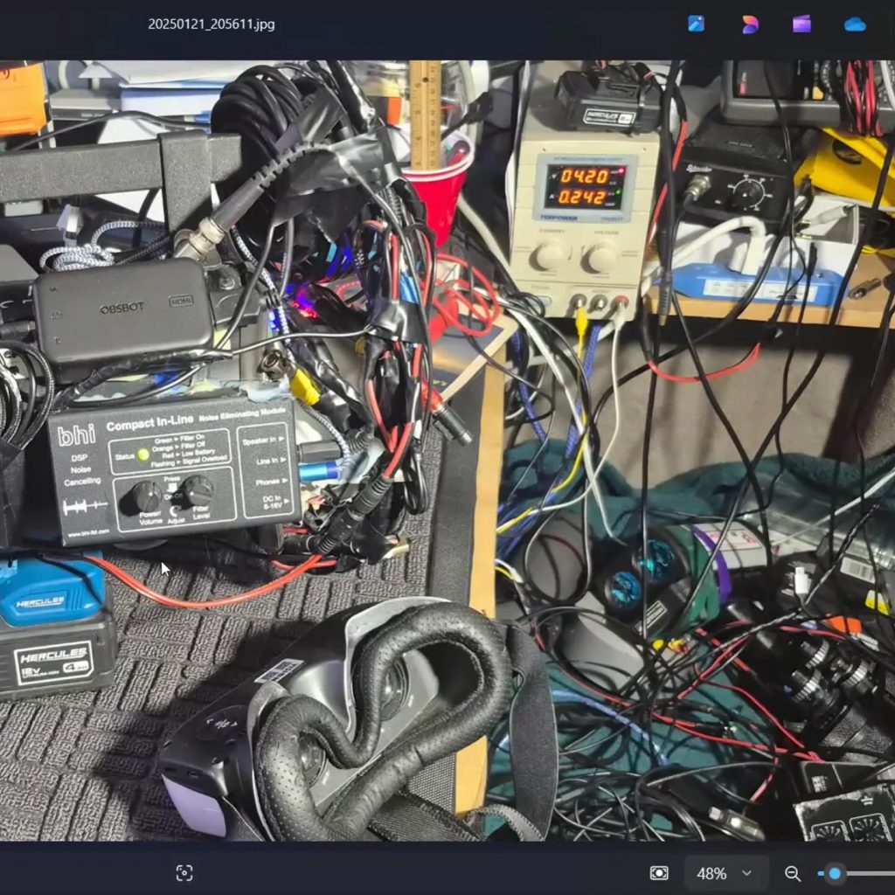Click the displayed workbench photo
The height and width of the screenshot is (895, 895).
447,450
